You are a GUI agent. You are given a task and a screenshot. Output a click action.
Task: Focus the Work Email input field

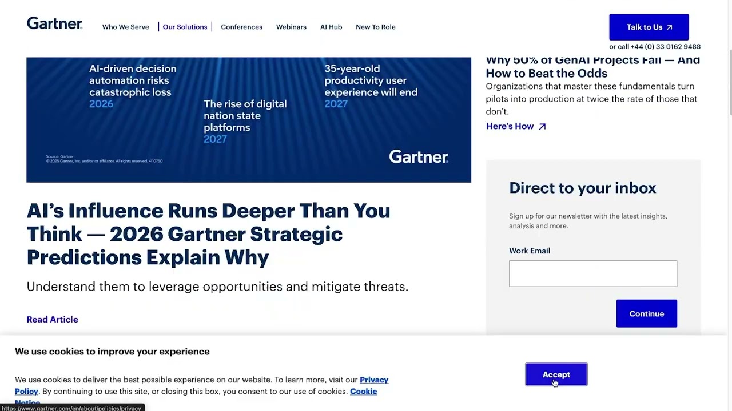click(x=593, y=273)
